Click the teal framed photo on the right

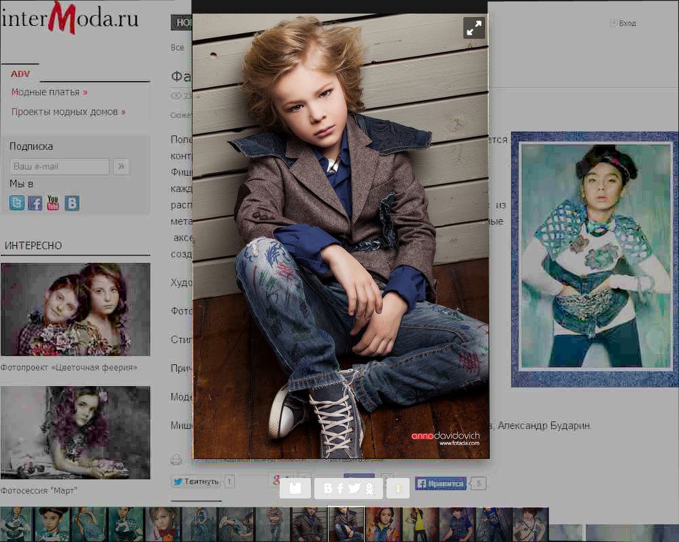point(595,259)
